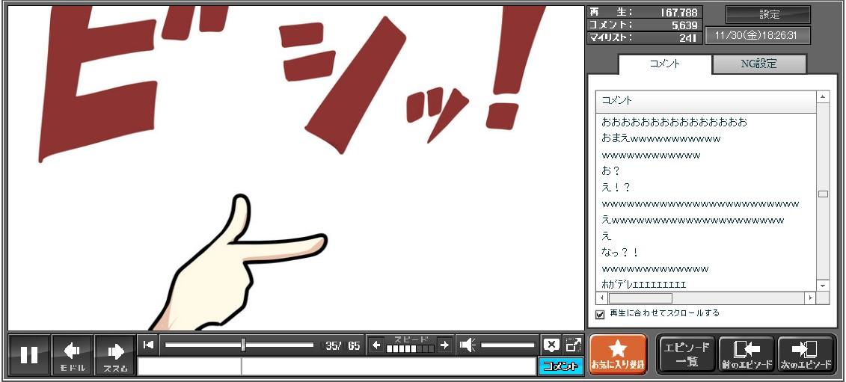Mute audio using the speaker icon

(468, 345)
